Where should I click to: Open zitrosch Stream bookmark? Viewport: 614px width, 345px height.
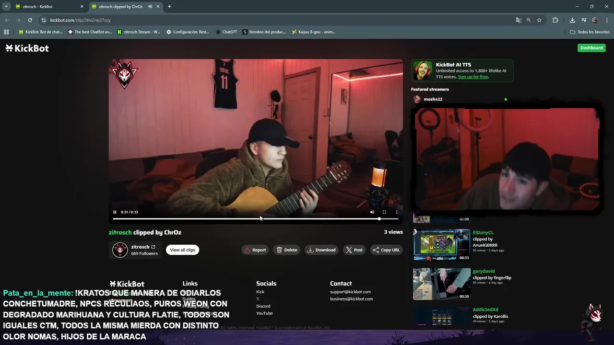(139, 32)
